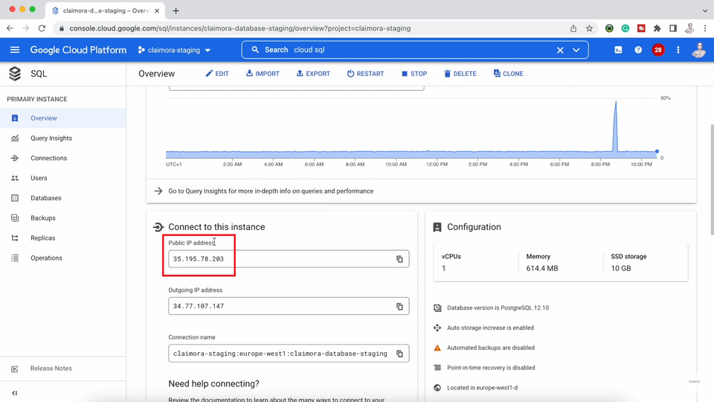Click IMPORT button

(263, 74)
